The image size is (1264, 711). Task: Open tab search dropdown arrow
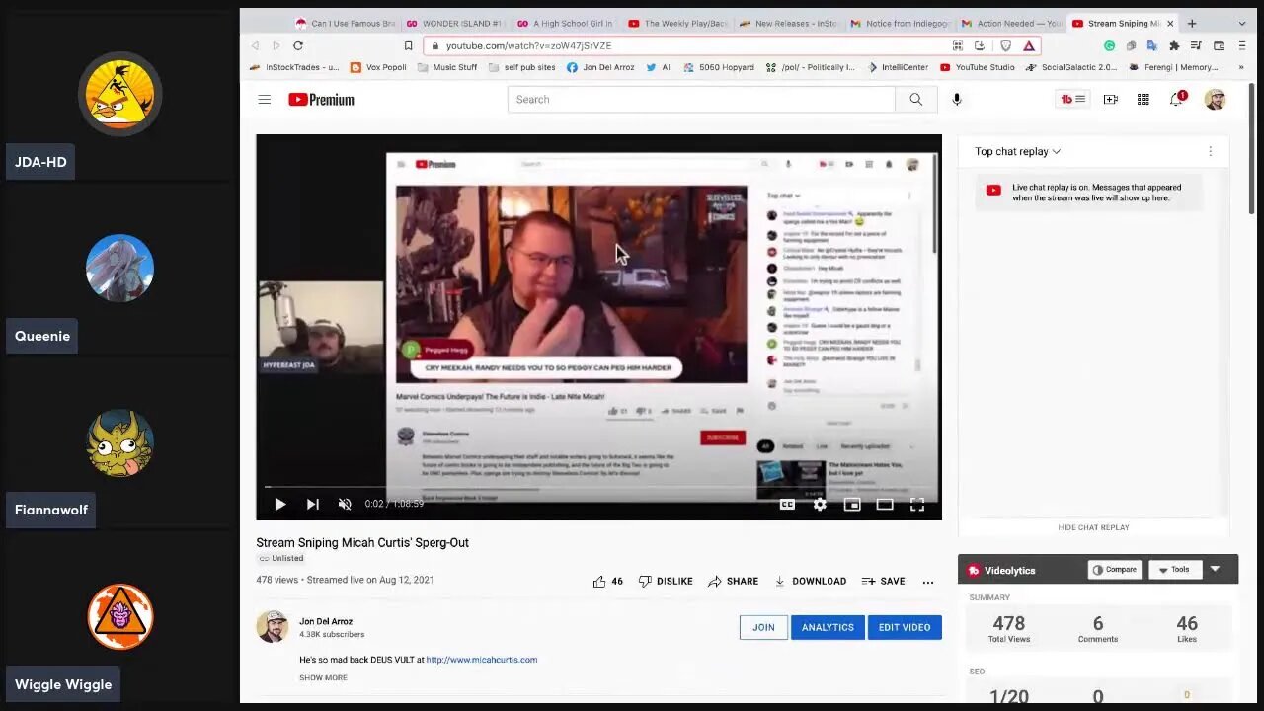click(x=1240, y=23)
